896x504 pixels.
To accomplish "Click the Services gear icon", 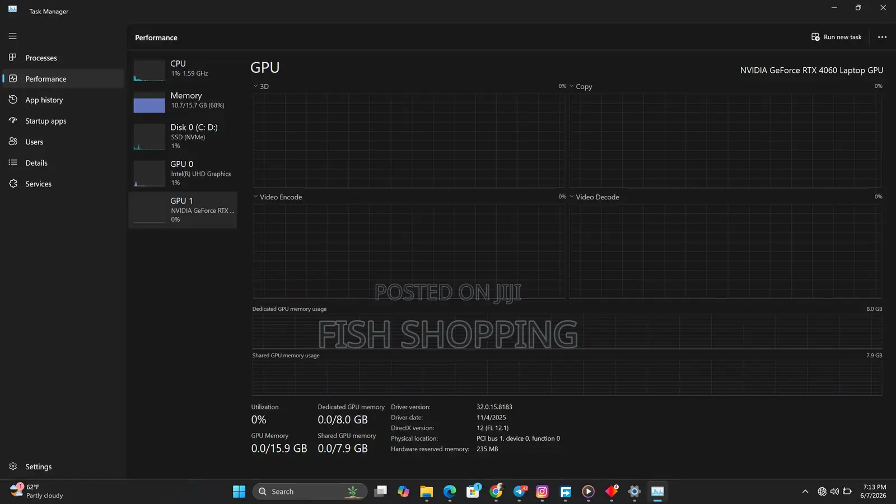I will pos(13,183).
